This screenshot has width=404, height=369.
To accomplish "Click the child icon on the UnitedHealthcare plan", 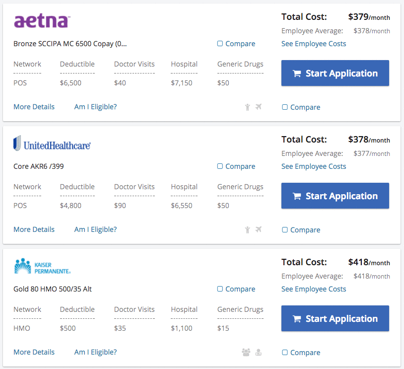I will [x=248, y=229].
